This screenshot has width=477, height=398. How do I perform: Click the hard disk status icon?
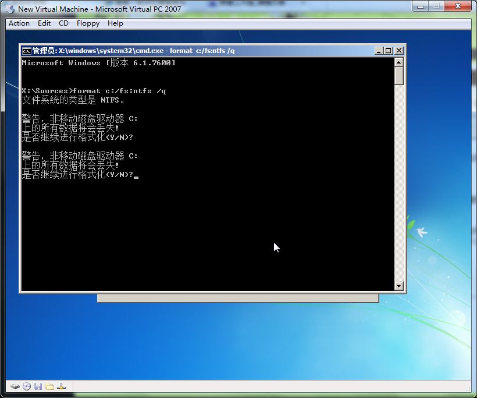[x=15, y=386]
